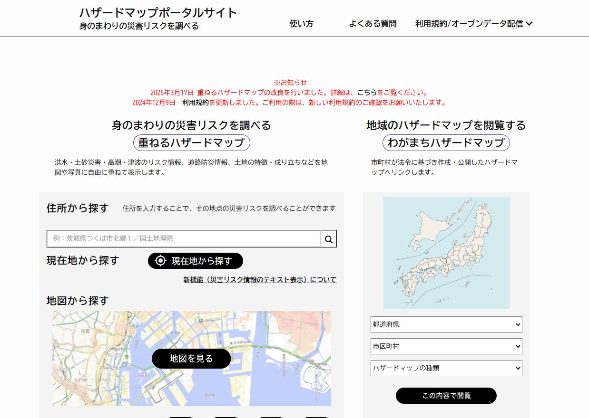
Task: Expand the 利用規約/オープンデータ配信 chevron menu
Action: tap(529, 24)
